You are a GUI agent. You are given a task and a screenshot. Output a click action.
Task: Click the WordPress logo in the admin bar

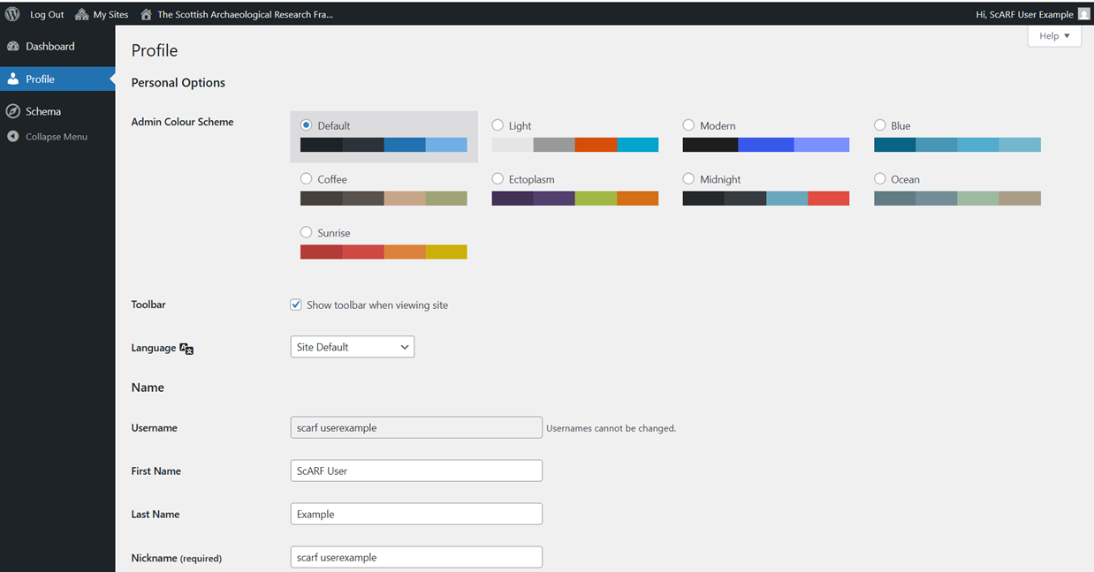(x=11, y=13)
